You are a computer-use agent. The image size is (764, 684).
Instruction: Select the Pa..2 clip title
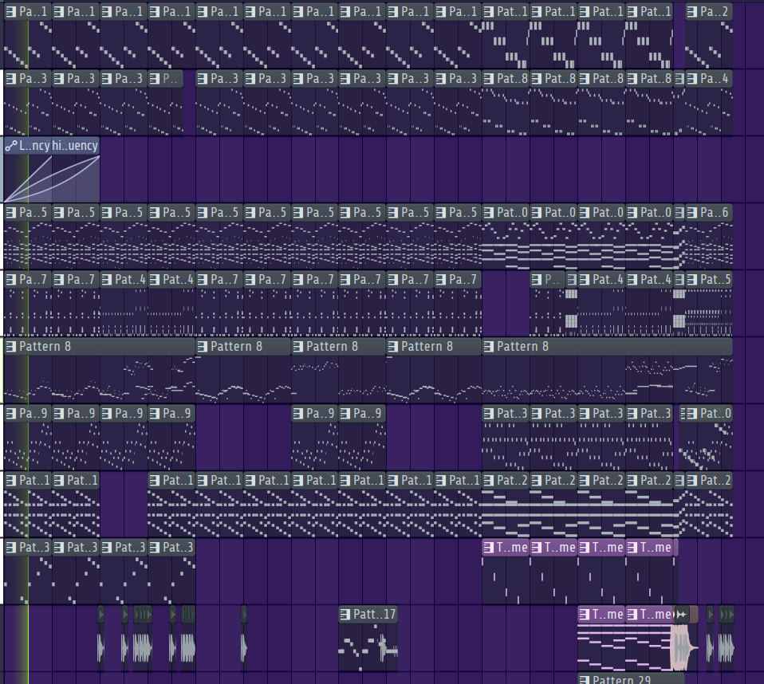(x=714, y=12)
